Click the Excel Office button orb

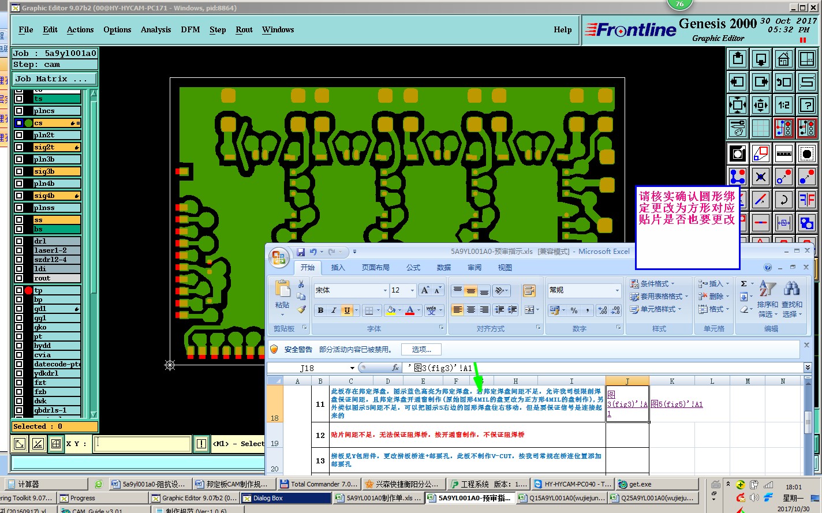[279, 256]
